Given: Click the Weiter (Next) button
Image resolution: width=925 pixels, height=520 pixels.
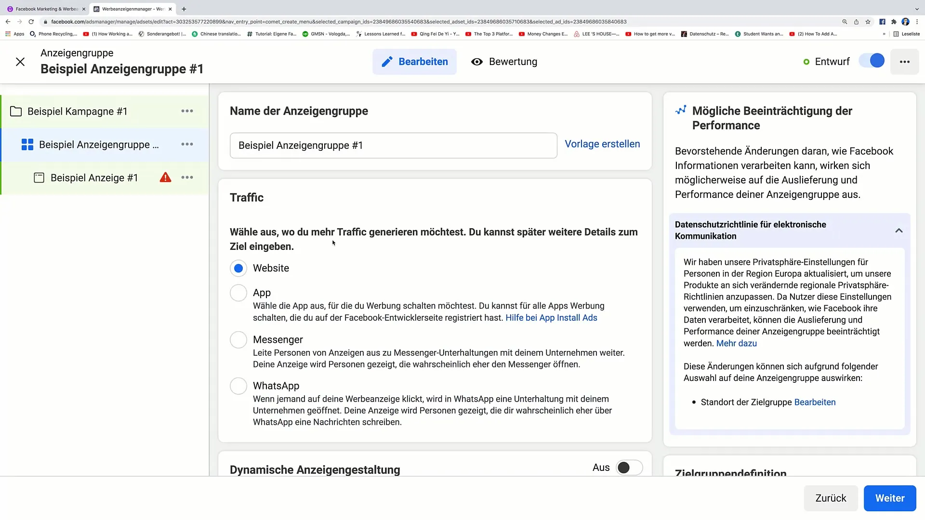Looking at the screenshot, I should click(890, 498).
